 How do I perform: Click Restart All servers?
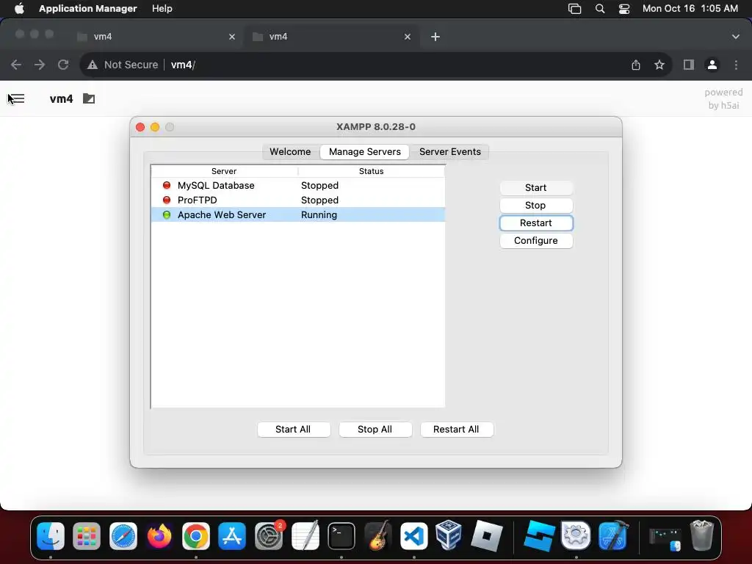click(x=456, y=429)
